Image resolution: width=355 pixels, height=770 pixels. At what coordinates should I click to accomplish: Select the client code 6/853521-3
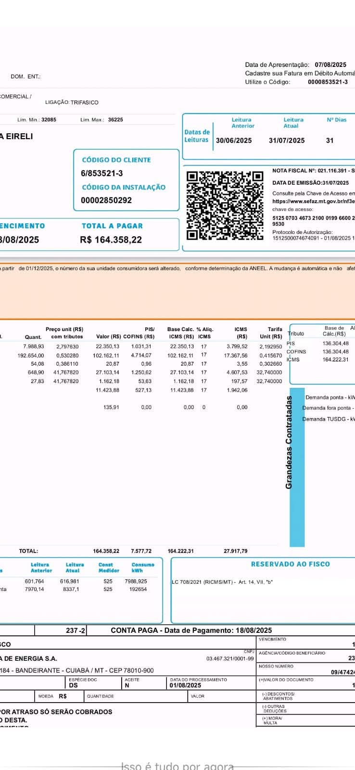(101, 173)
